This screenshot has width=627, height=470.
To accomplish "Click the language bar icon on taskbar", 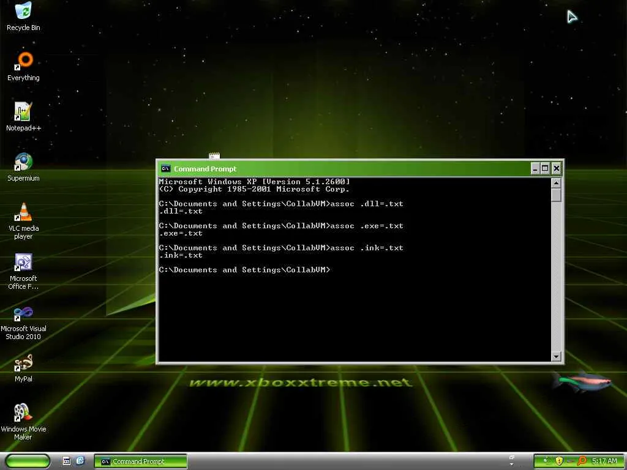I will point(511,458).
